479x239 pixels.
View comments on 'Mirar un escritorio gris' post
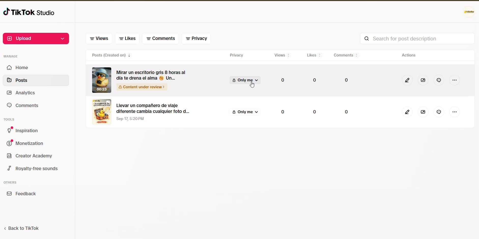click(x=439, y=80)
